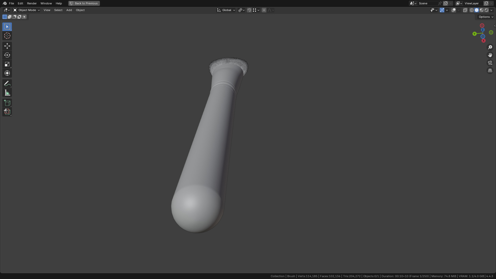Click the red X axis on the gizmo
The width and height of the screenshot is (496, 279).
483,41
